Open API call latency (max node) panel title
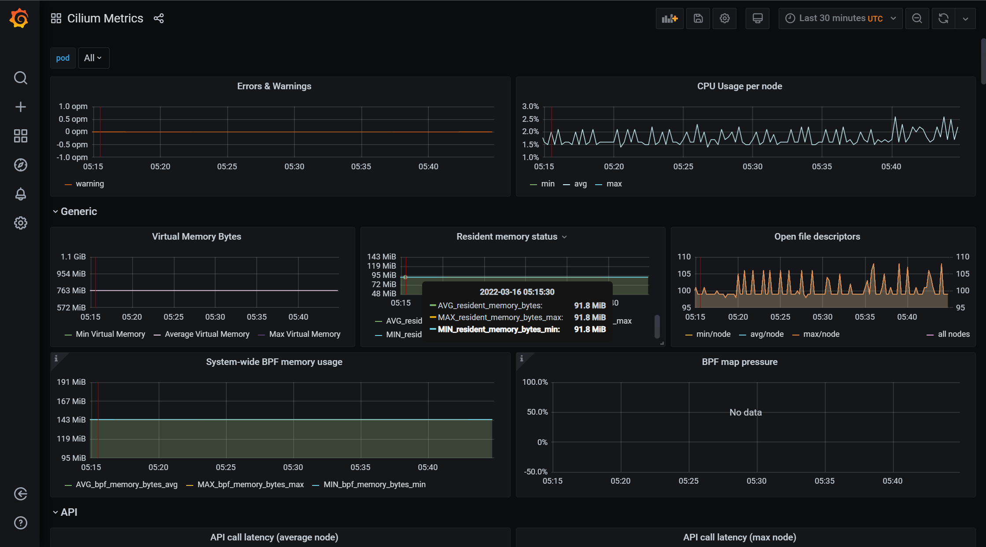 point(739,537)
